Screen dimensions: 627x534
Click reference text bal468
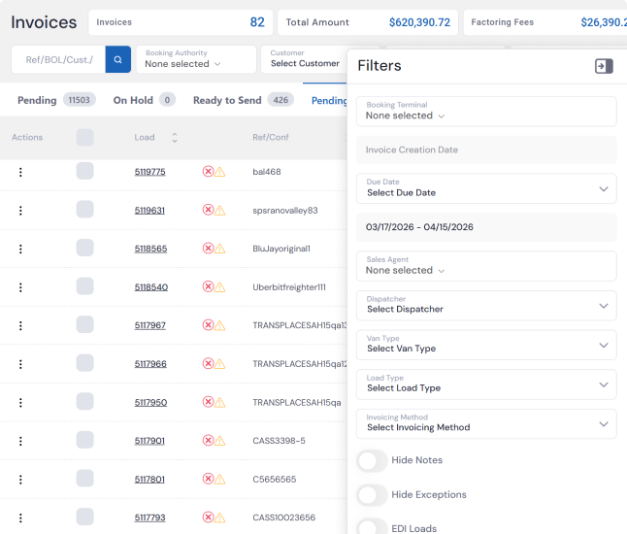pyautogui.click(x=267, y=172)
